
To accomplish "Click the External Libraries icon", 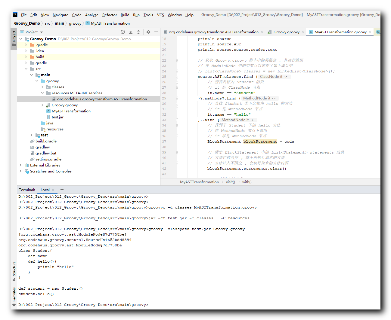I will point(27,165).
